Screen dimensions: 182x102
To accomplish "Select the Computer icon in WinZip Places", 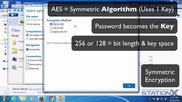I will tap(15, 59).
